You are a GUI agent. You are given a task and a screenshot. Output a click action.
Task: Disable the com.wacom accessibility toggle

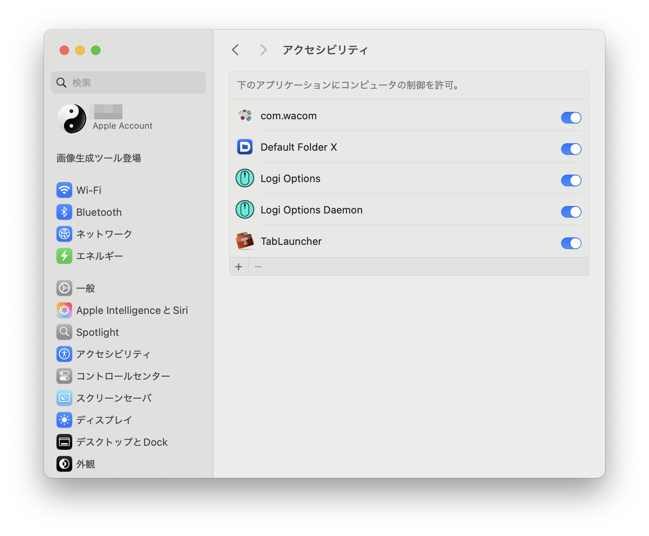pos(571,118)
